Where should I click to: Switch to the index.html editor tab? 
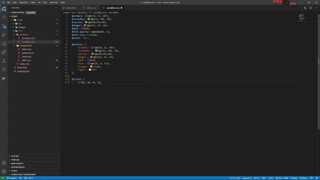pos(70,8)
